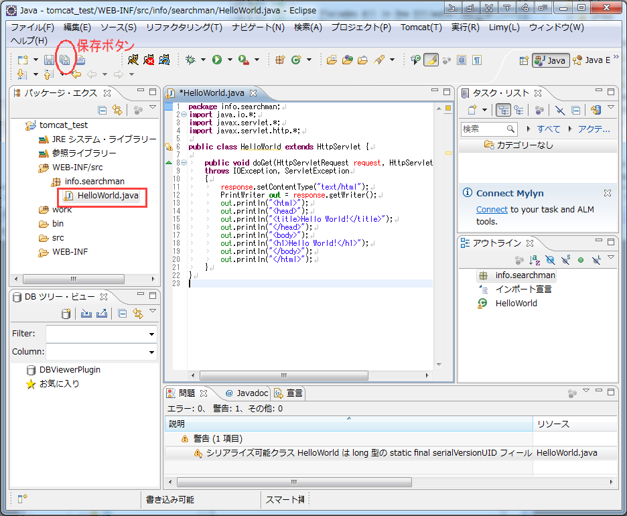Click the External Tools run icon

pyautogui.click(x=244, y=60)
